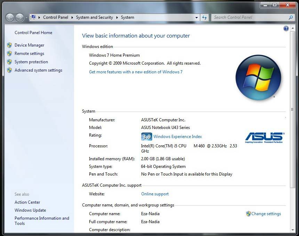Image resolution: width=299 pixels, height=236 pixels.
Task: Select the System breadcrumb
Action: pyautogui.click(x=127, y=17)
